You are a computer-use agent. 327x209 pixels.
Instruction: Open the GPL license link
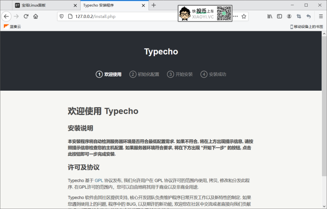(x=99, y=180)
